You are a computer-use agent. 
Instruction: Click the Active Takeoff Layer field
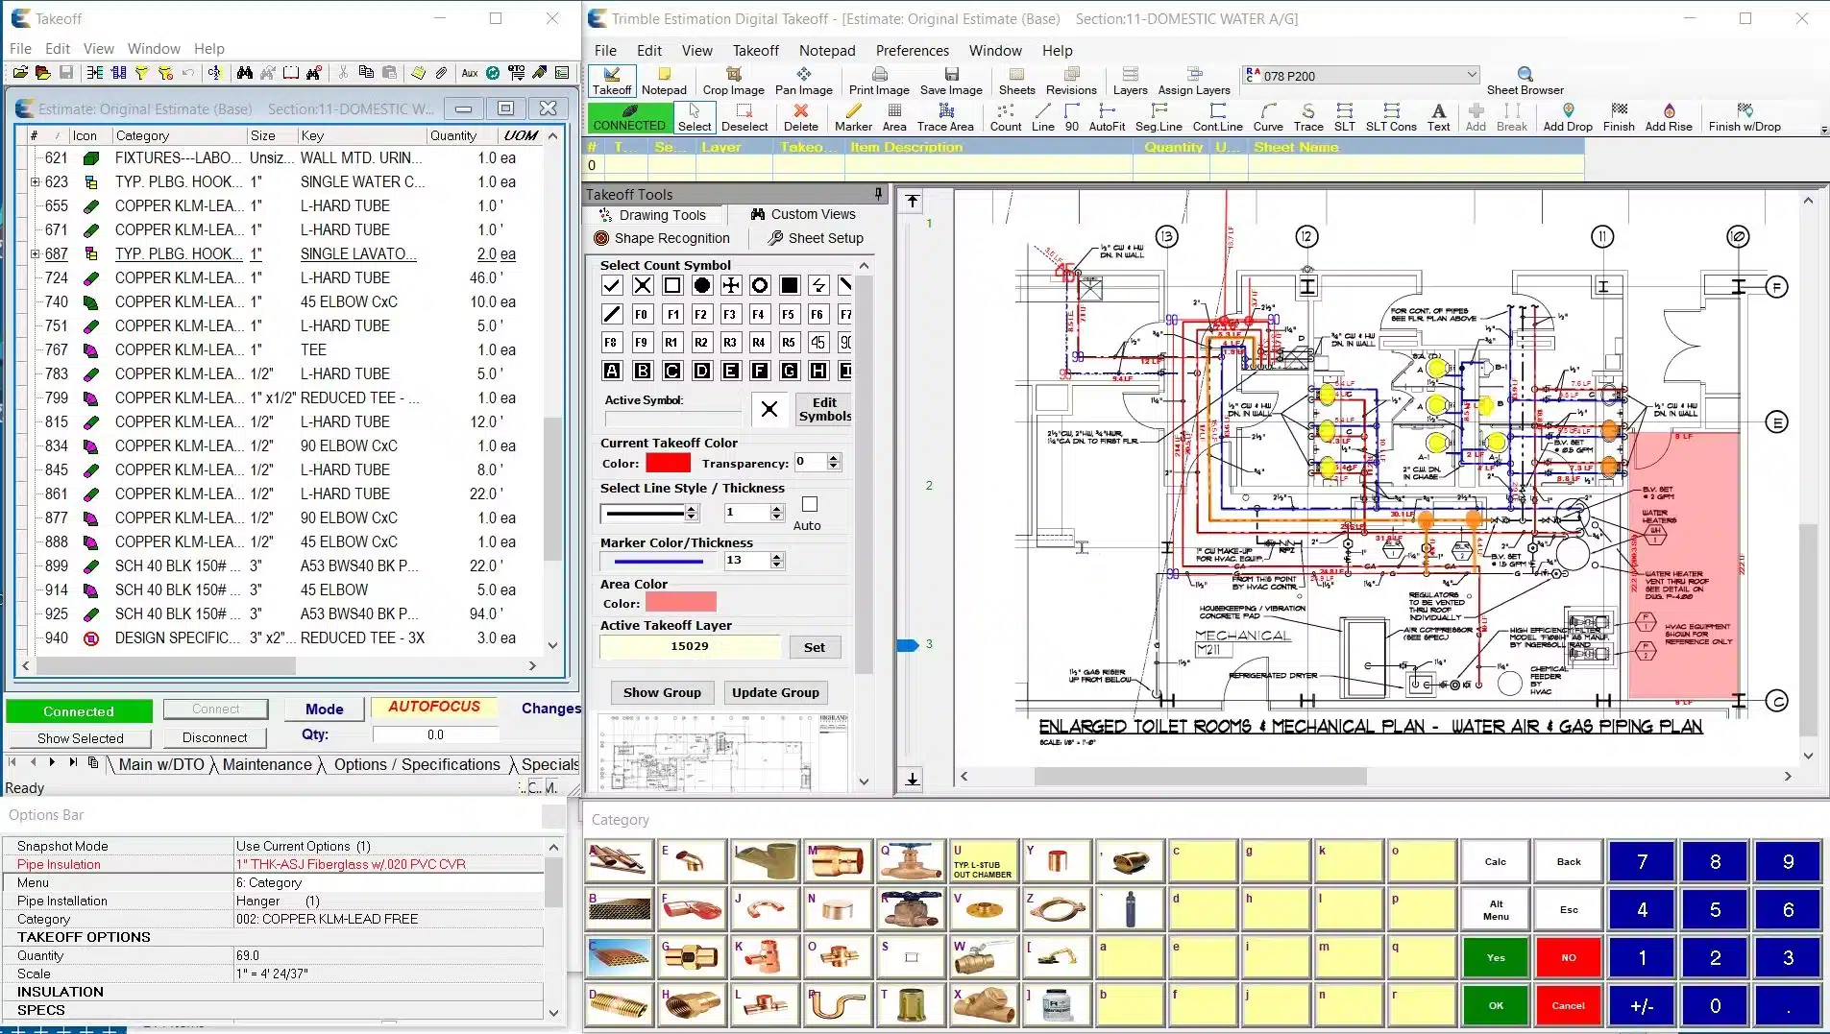tap(690, 647)
